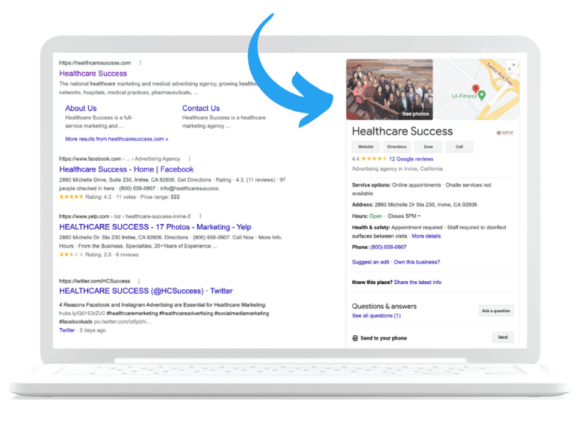
Task: Click the star rating on the Facebook result
Action: pos(71,197)
